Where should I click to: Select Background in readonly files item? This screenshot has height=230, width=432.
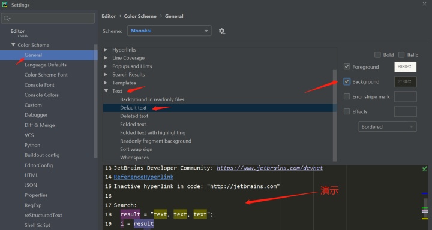coord(152,99)
